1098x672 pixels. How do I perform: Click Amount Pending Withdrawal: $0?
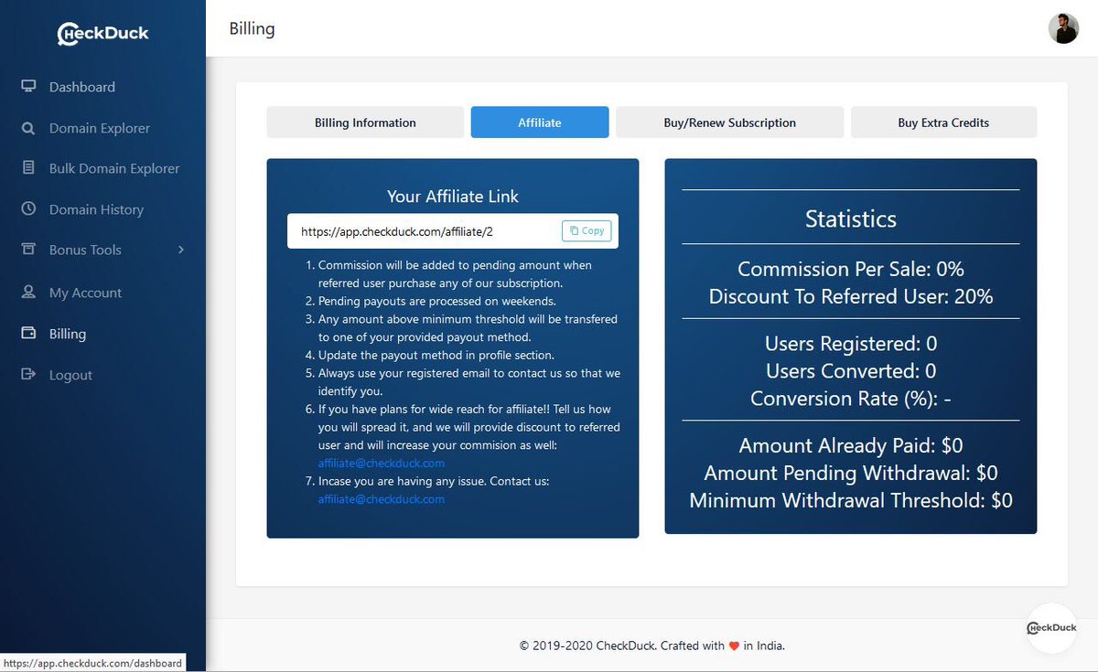(x=851, y=473)
